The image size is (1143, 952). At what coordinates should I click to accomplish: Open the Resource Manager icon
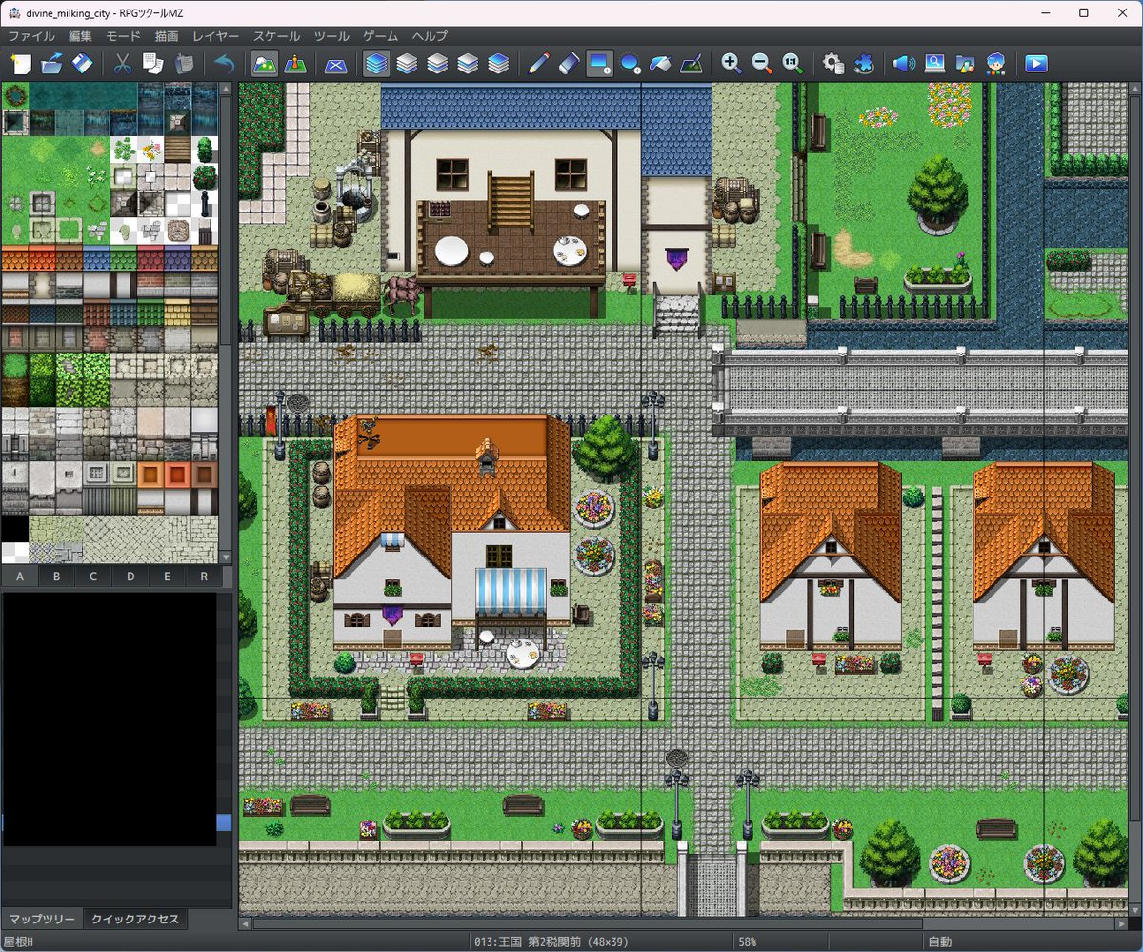[965, 64]
